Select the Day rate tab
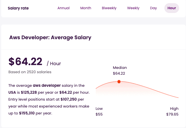 153,8
